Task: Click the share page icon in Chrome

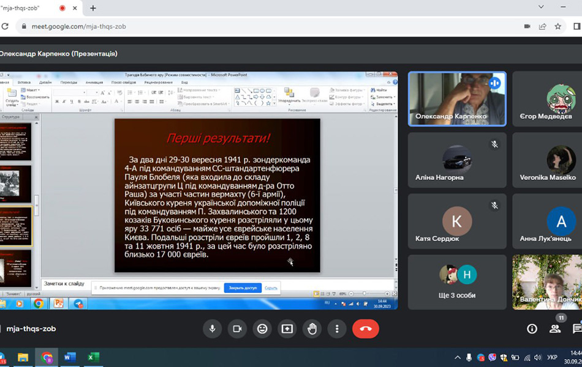Action: (543, 26)
